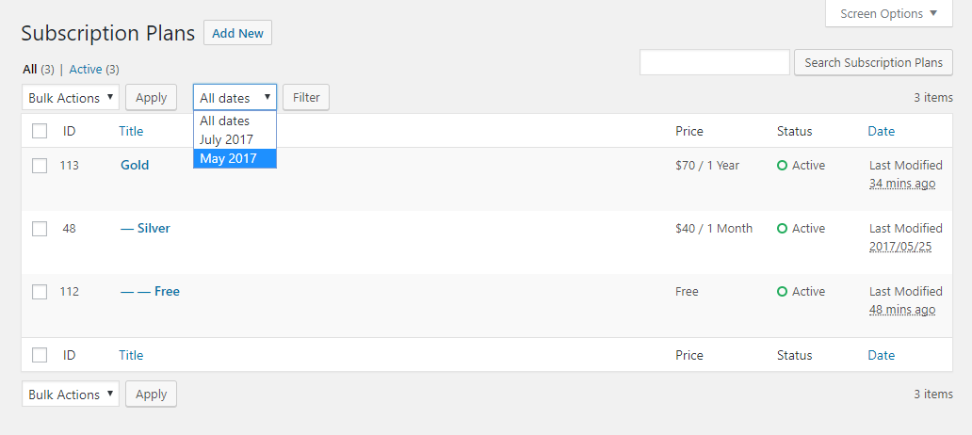Image resolution: width=972 pixels, height=435 pixels.
Task: Toggle the select-all checkbox in the header row
Action: tap(40, 131)
